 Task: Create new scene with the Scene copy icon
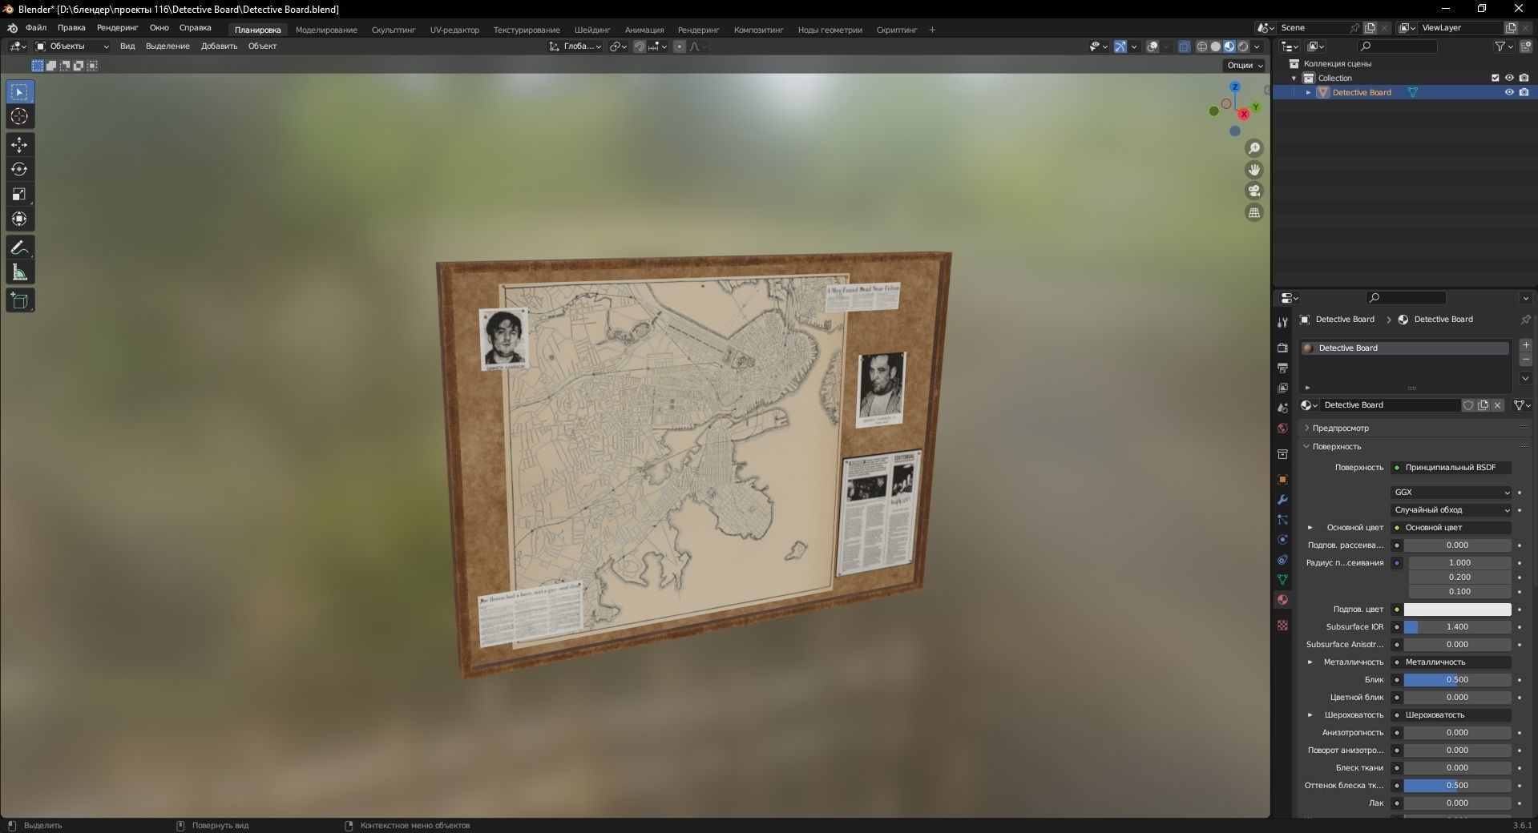1370,27
